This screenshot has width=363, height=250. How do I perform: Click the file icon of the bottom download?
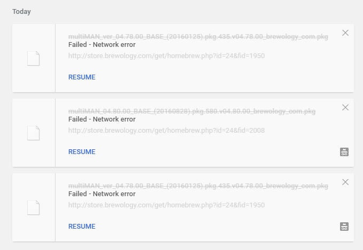pyautogui.click(x=34, y=207)
